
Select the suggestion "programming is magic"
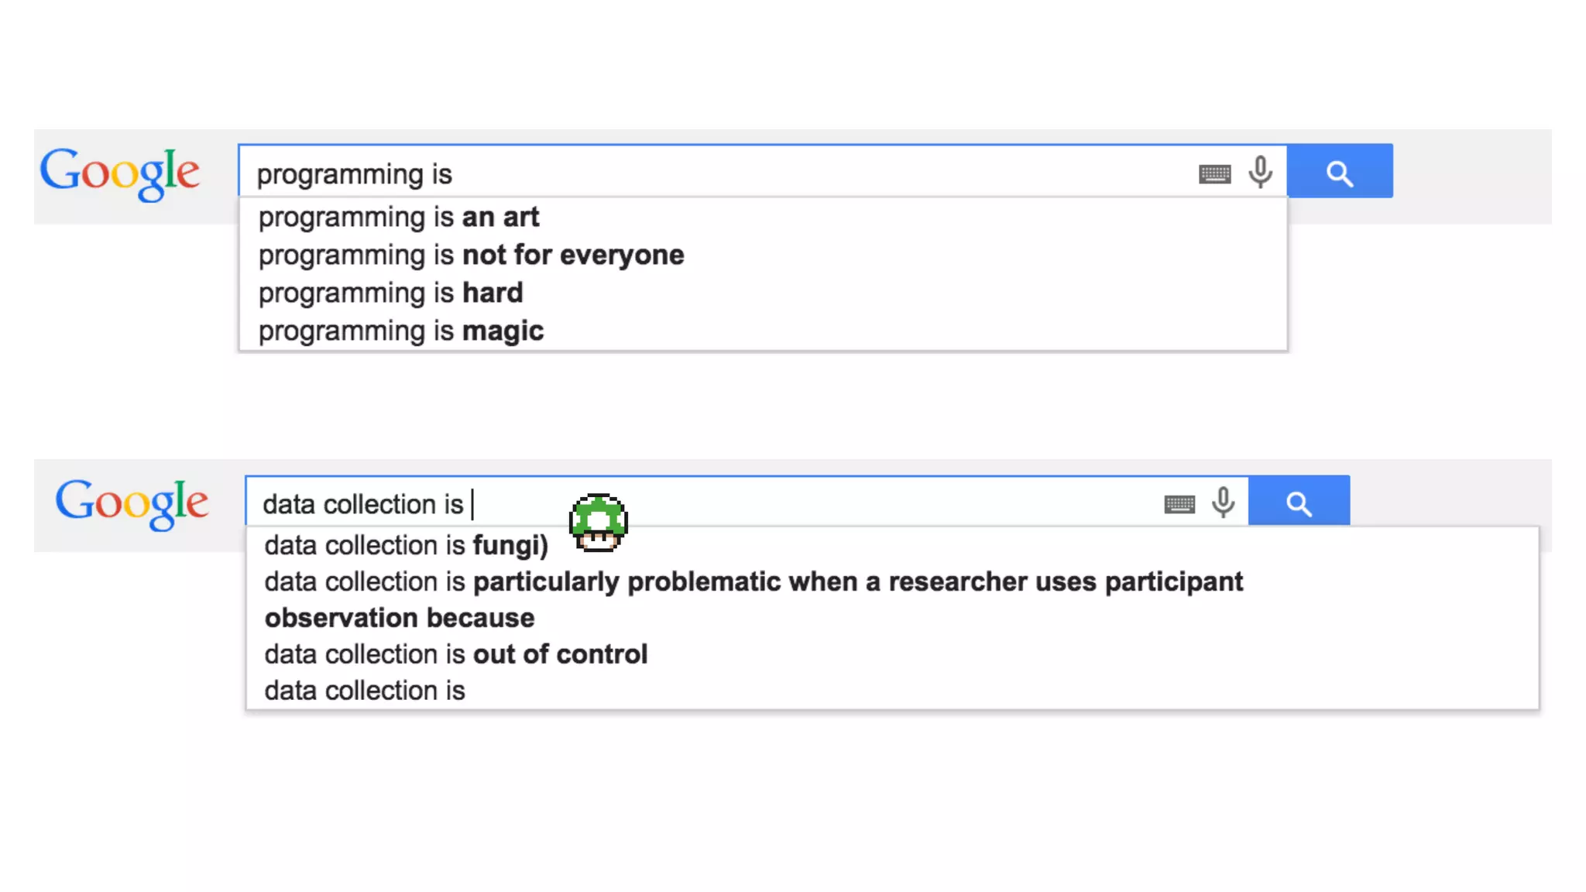click(x=400, y=331)
